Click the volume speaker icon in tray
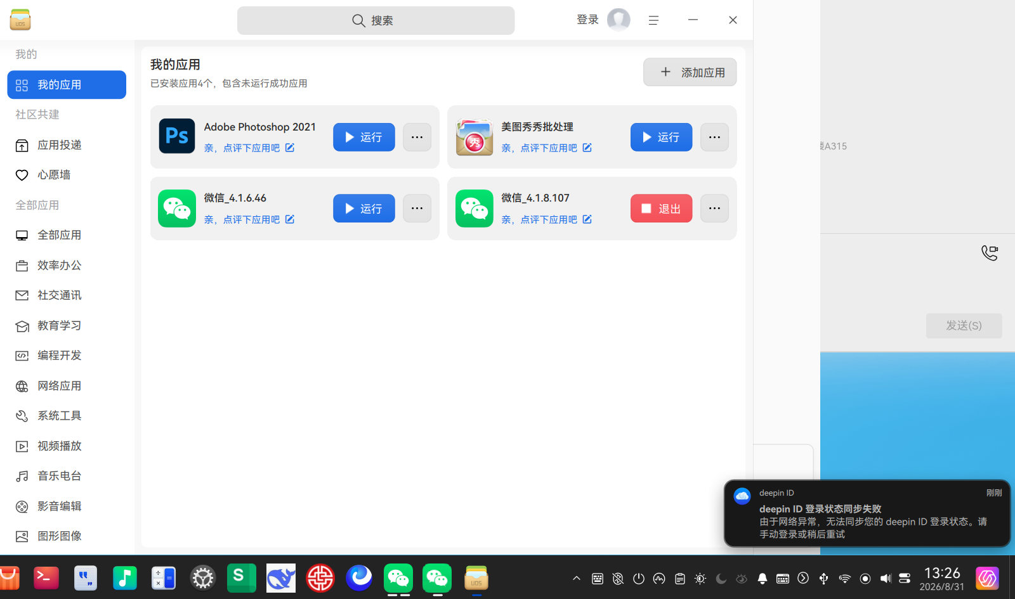Screen dimensions: 1015x599 [x=886, y=578]
